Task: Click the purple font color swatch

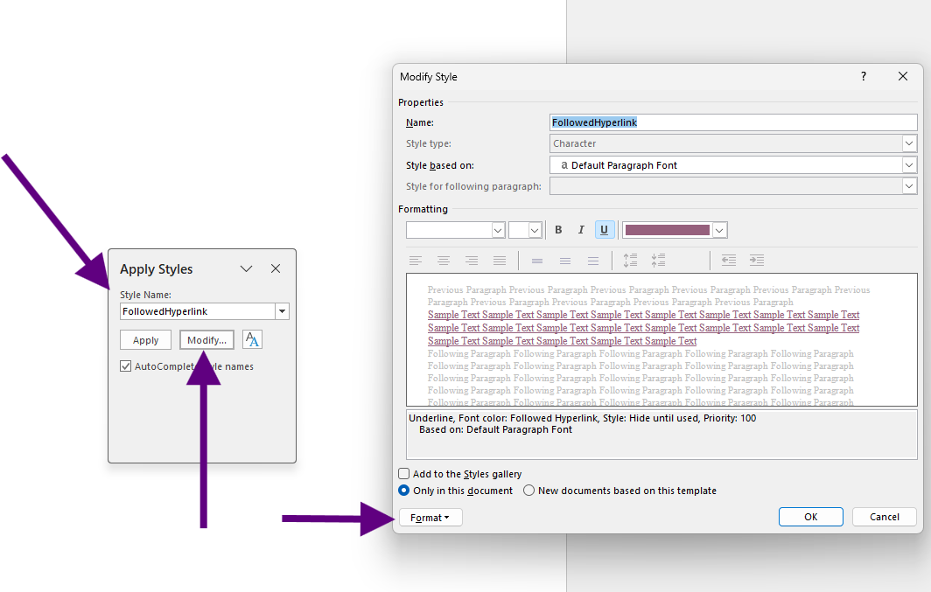Action: 668,230
